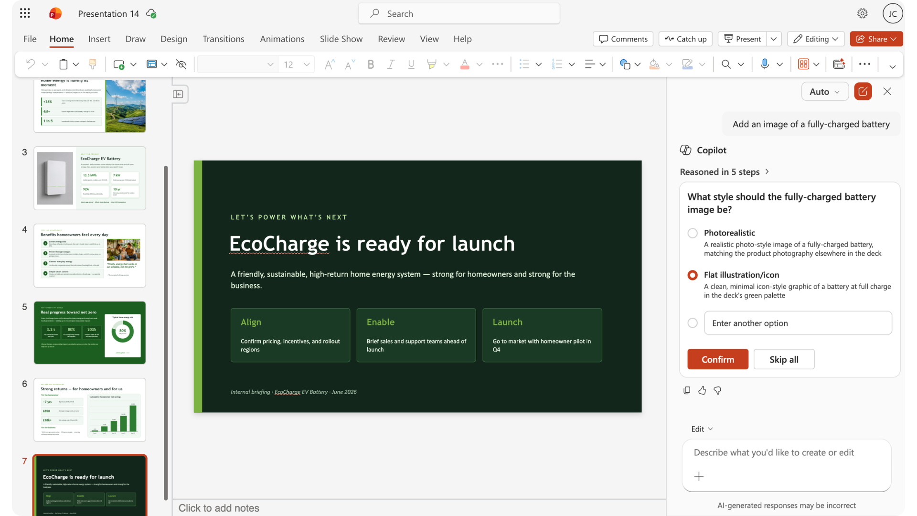Open the Comments pane

click(x=623, y=39)
